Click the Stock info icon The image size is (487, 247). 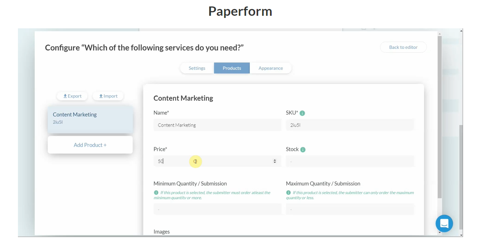303,149
